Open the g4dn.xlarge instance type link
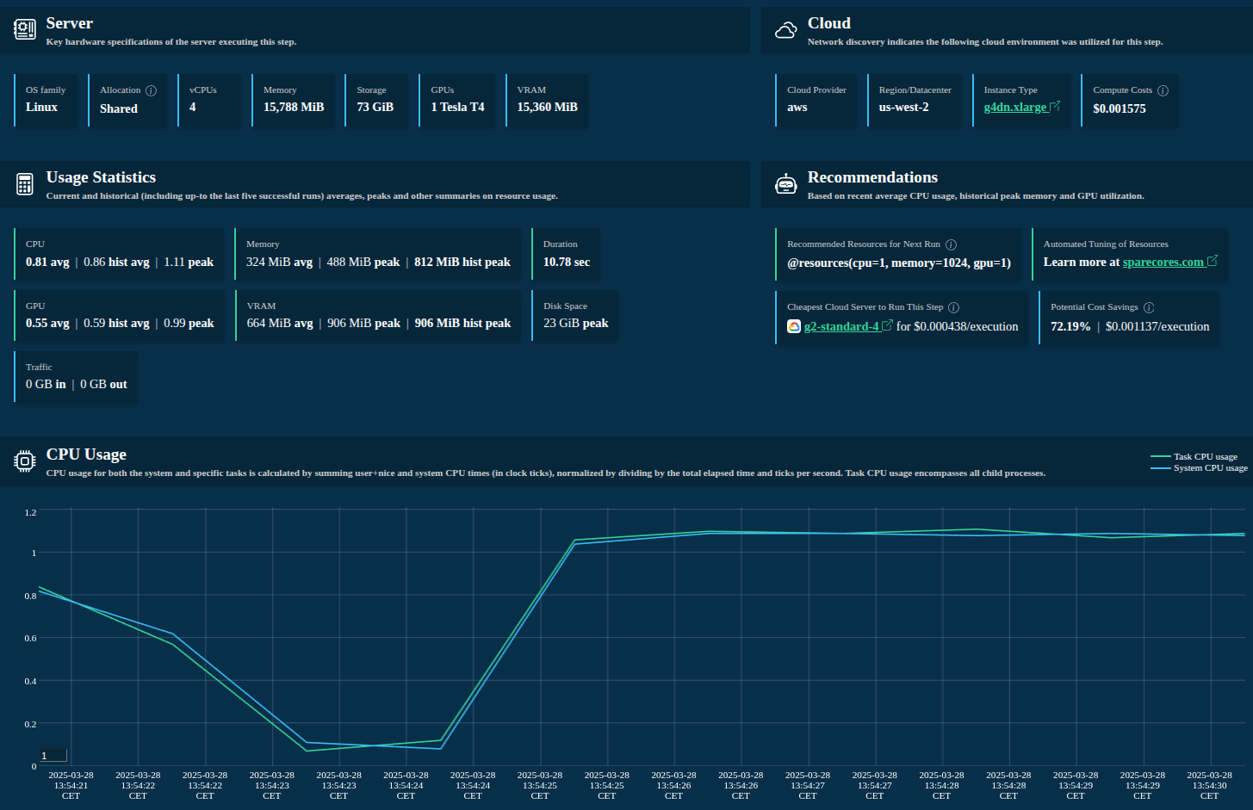 point(1016,108)
